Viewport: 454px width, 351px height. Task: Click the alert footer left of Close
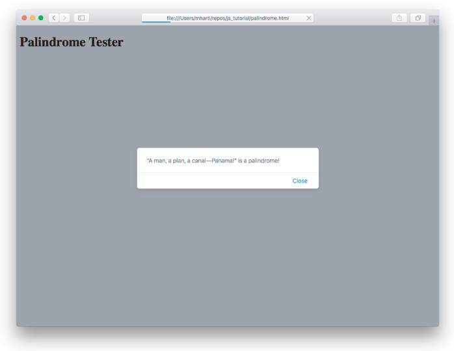click(208, 181)
